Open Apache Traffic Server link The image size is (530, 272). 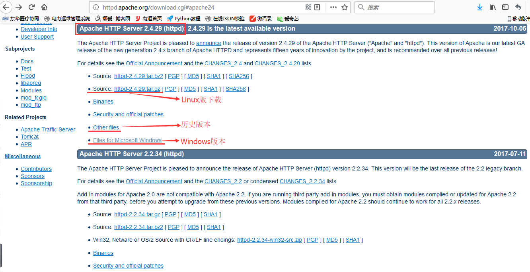click(48, 129)
